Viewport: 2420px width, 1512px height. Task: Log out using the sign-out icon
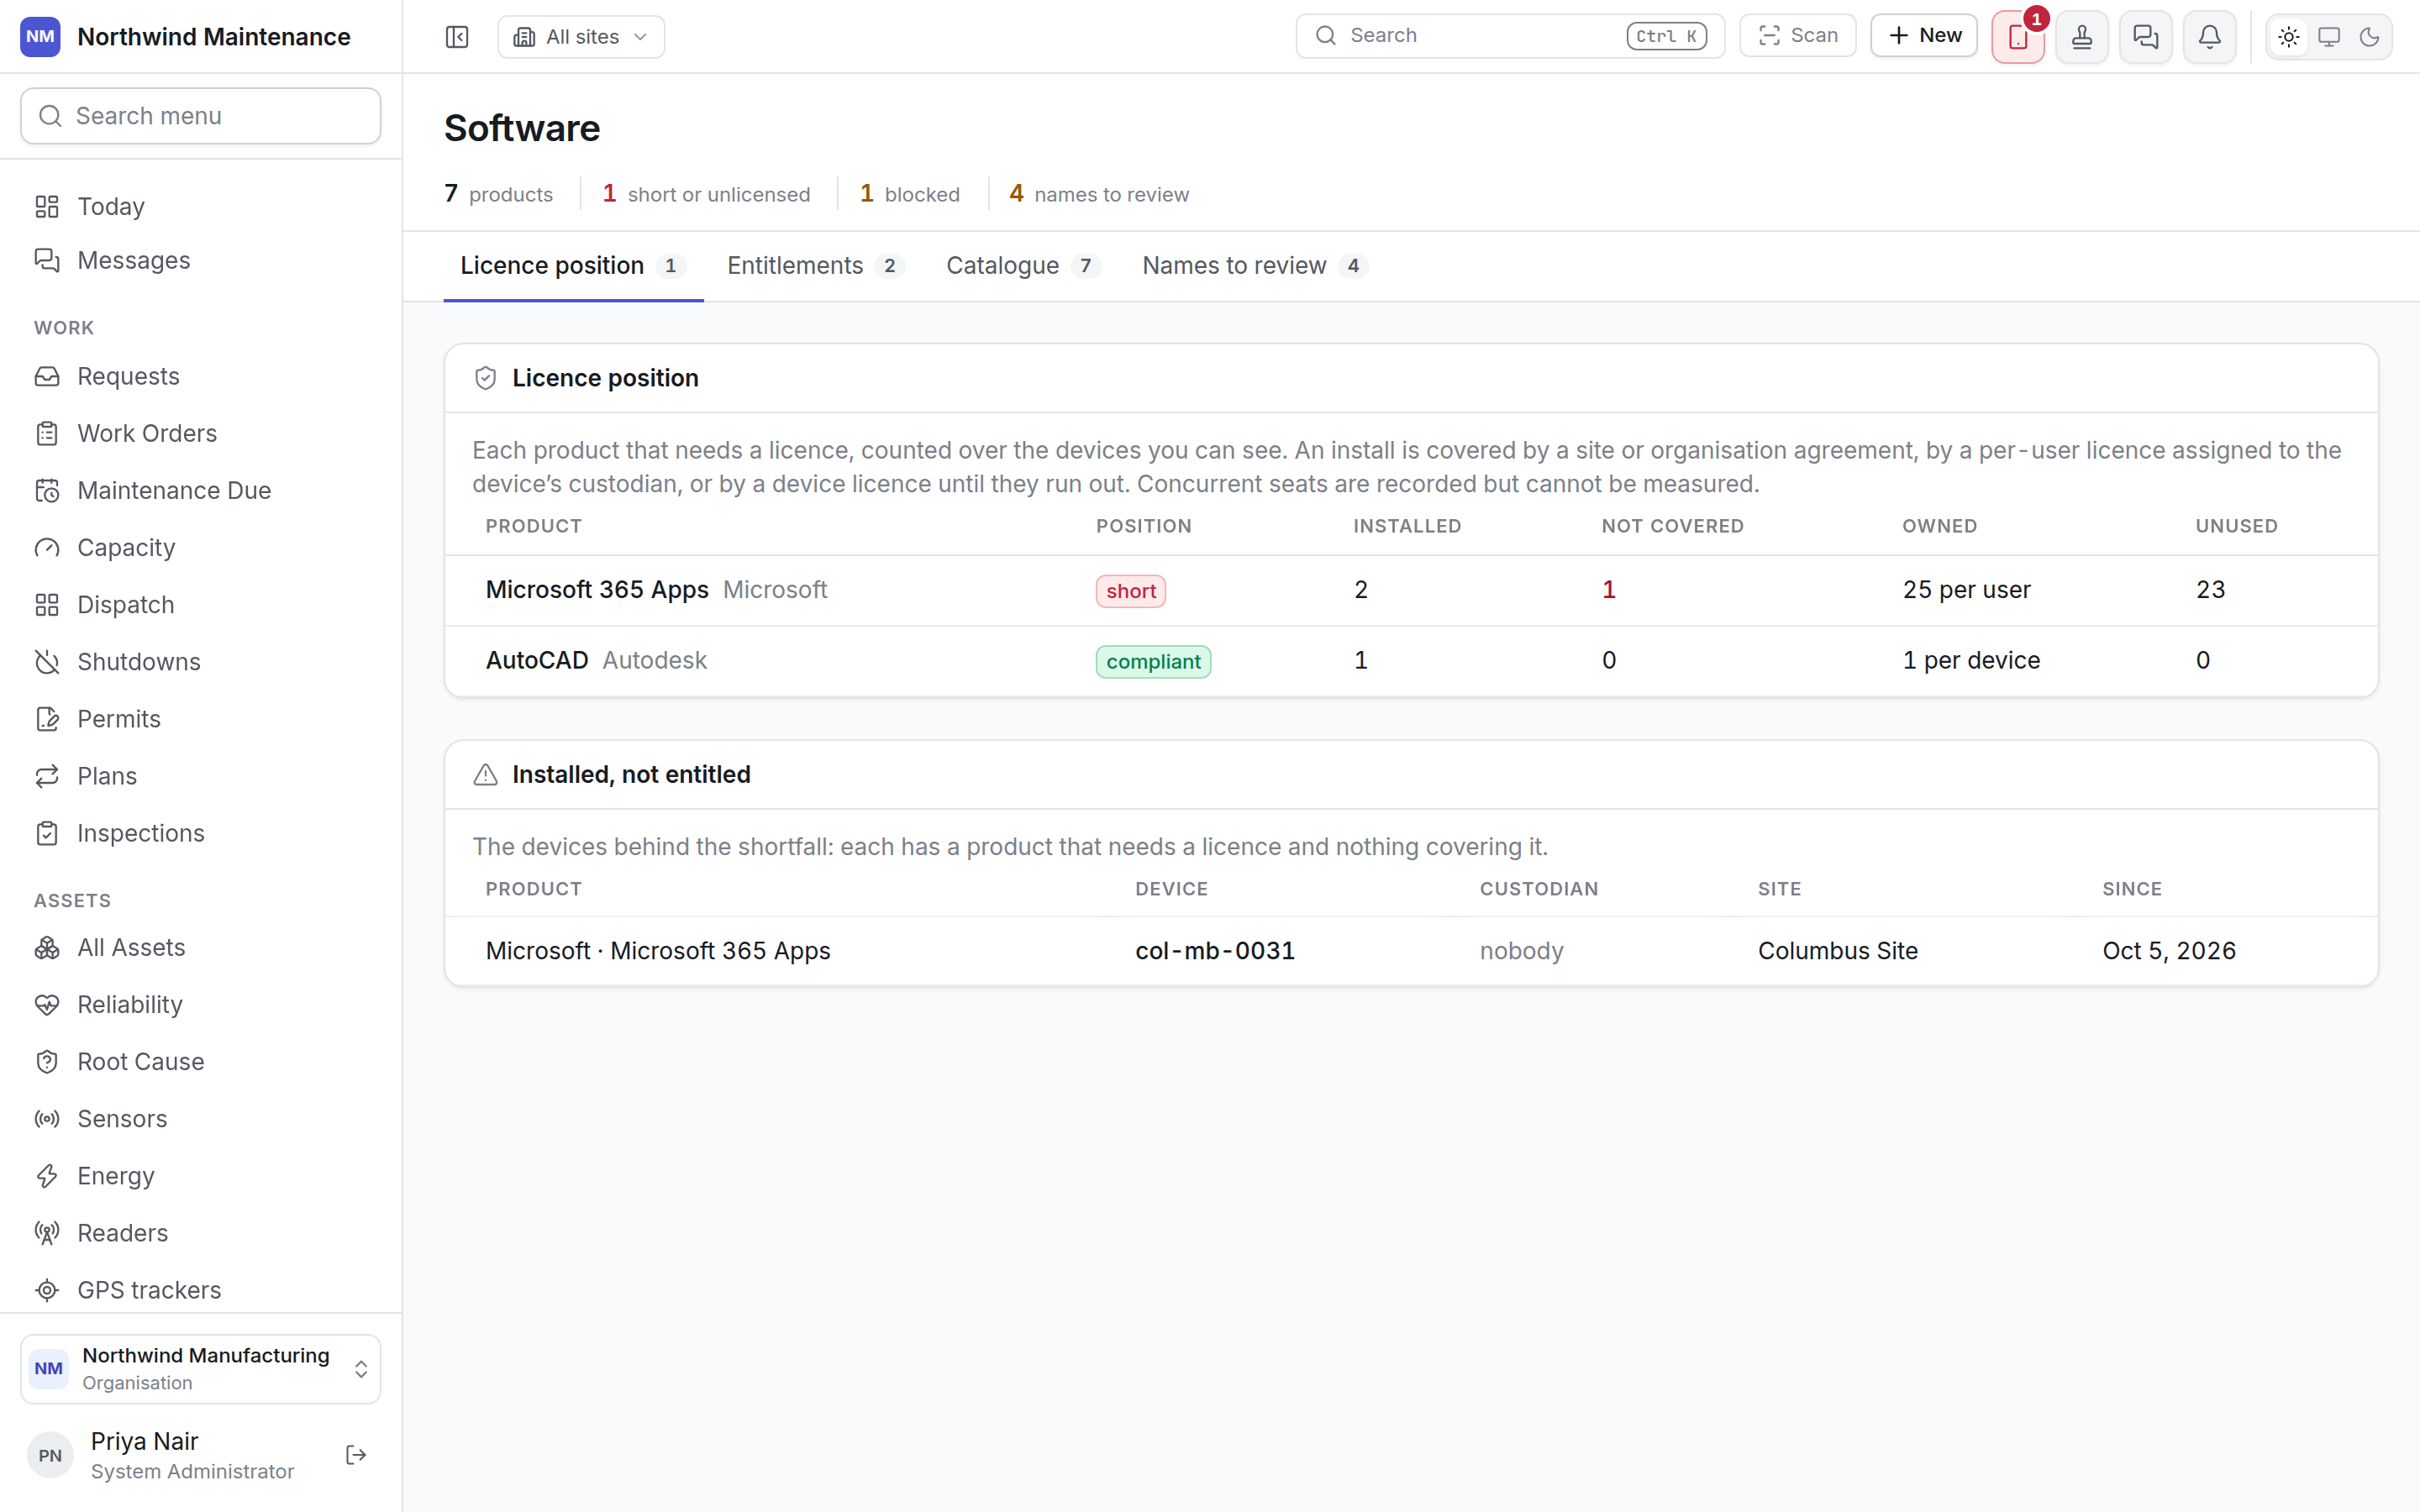point(356,1455)
